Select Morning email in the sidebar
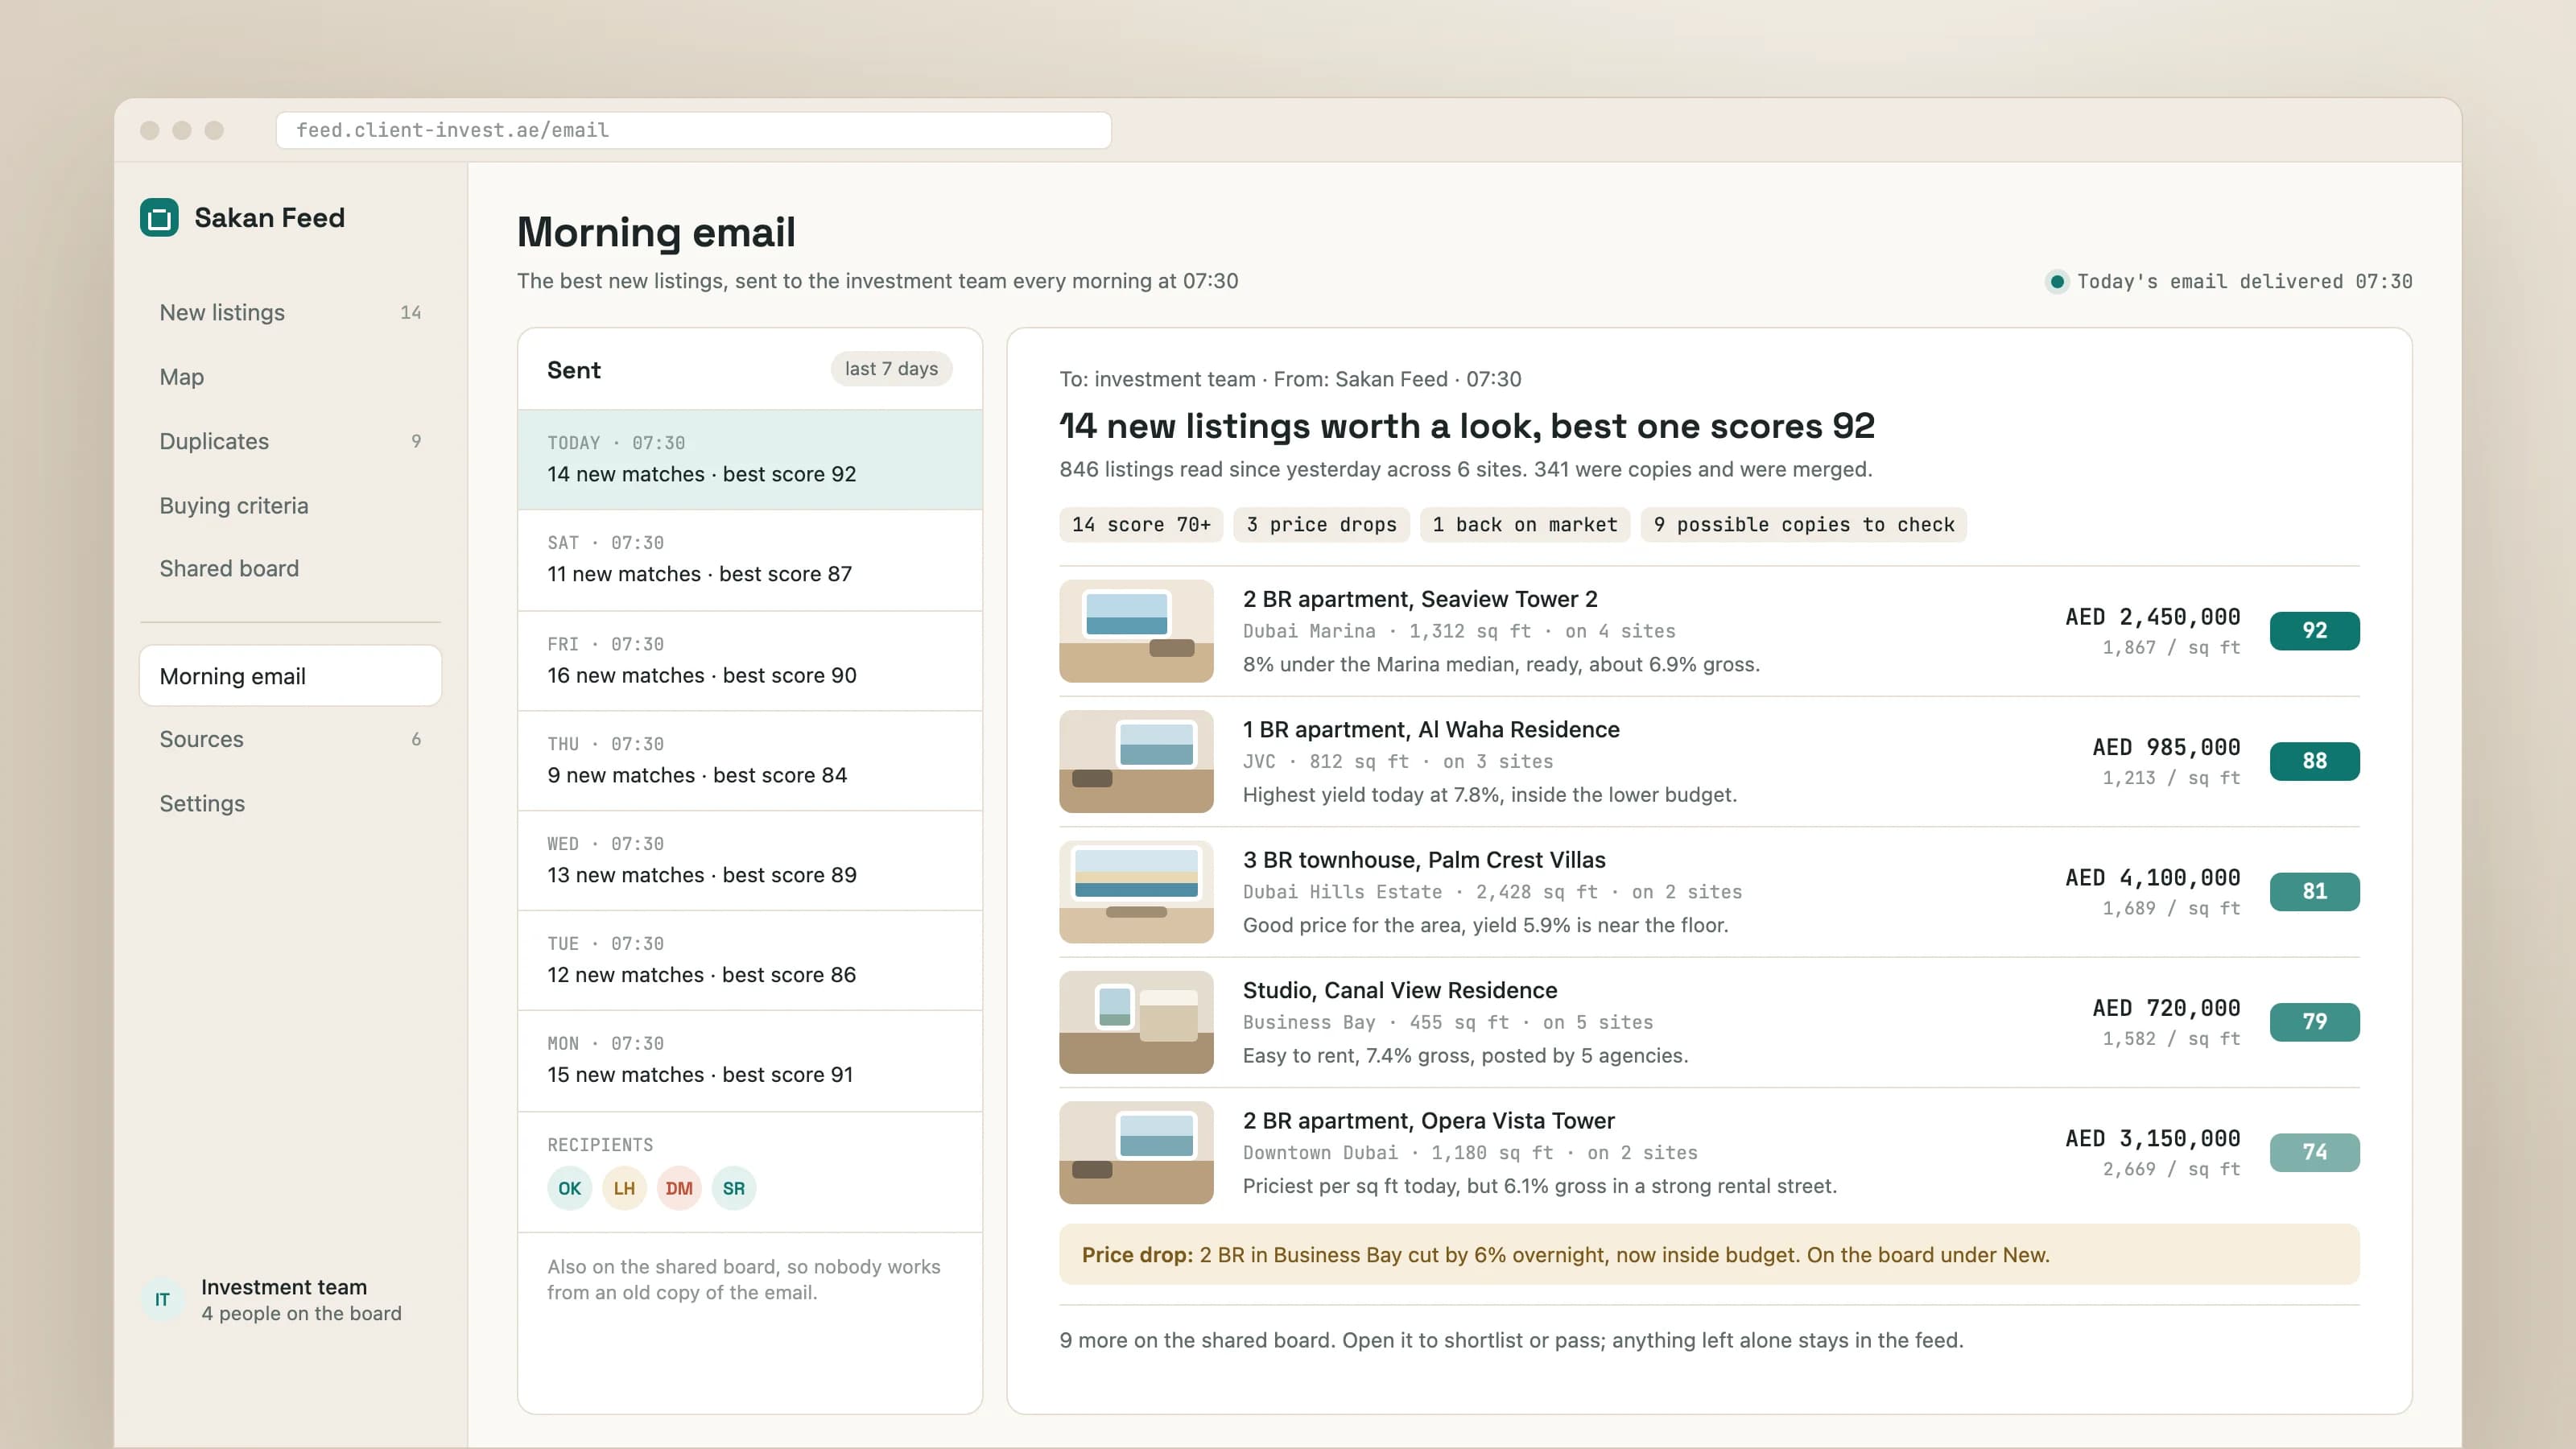This screenshot has height=1449, width=2576. click(290, 676)
